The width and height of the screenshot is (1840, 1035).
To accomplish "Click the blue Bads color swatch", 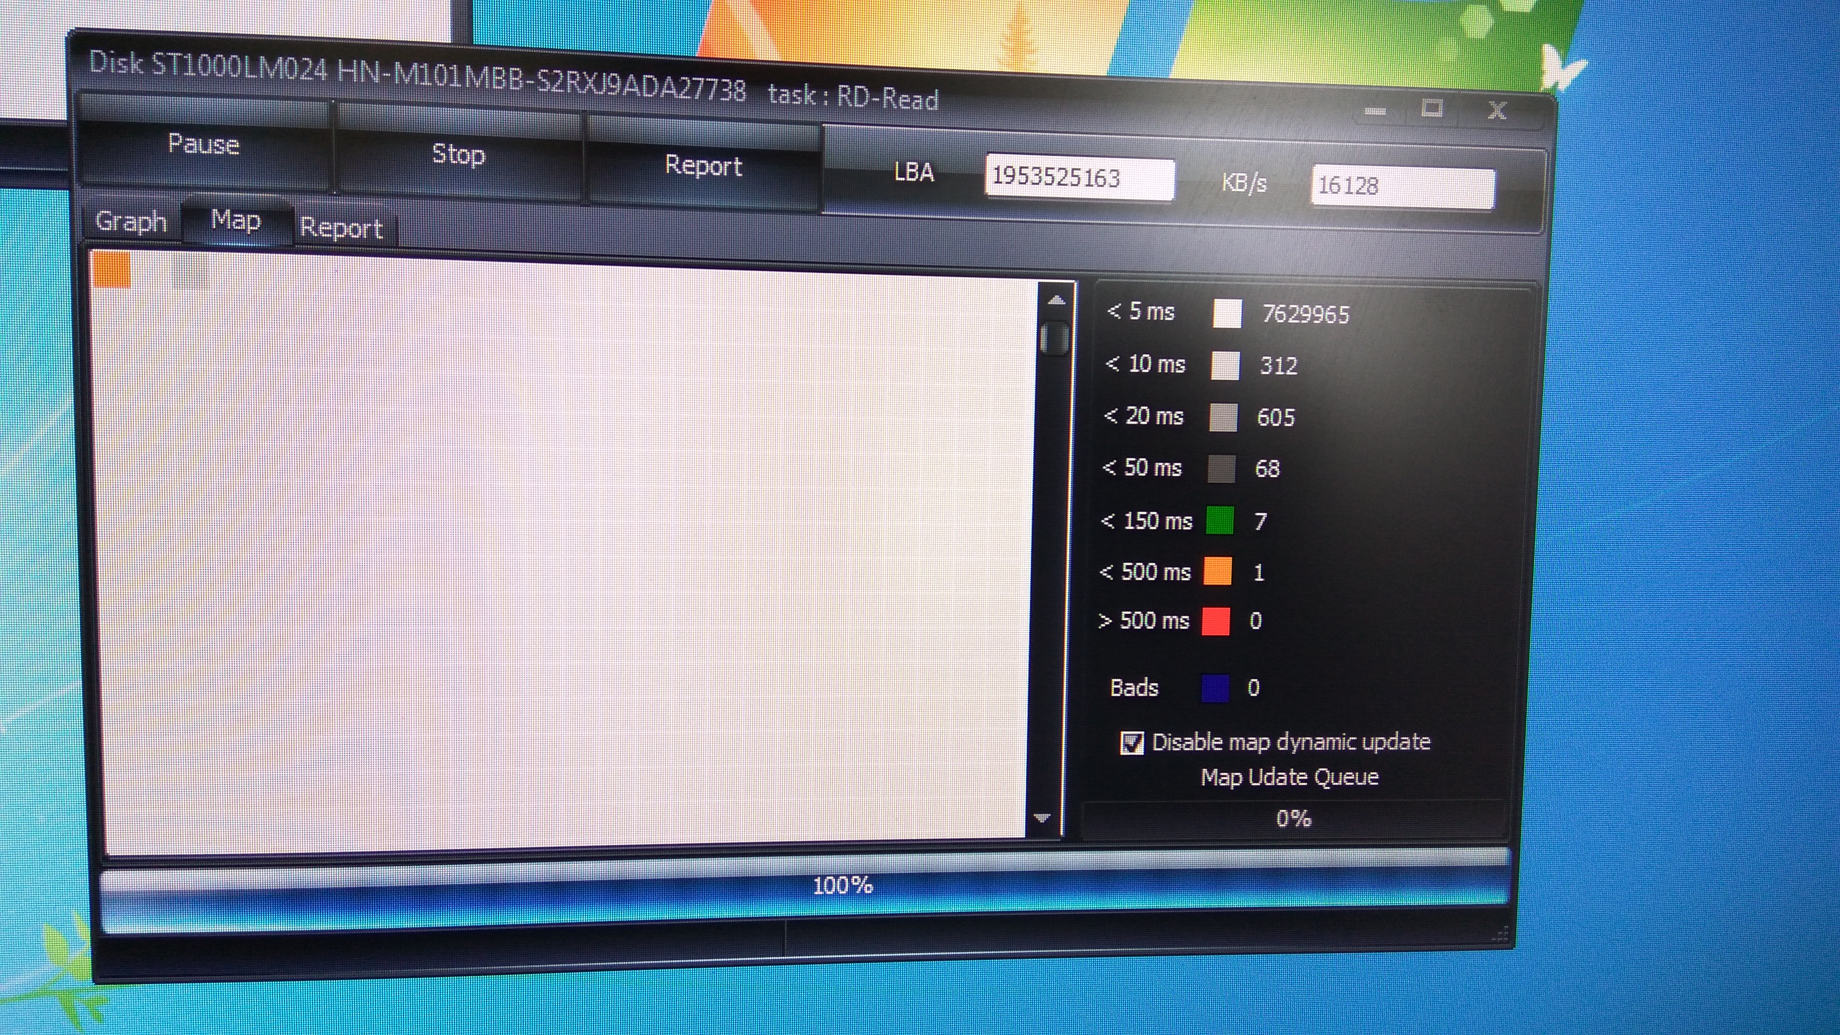I will tap(1215, 688).
